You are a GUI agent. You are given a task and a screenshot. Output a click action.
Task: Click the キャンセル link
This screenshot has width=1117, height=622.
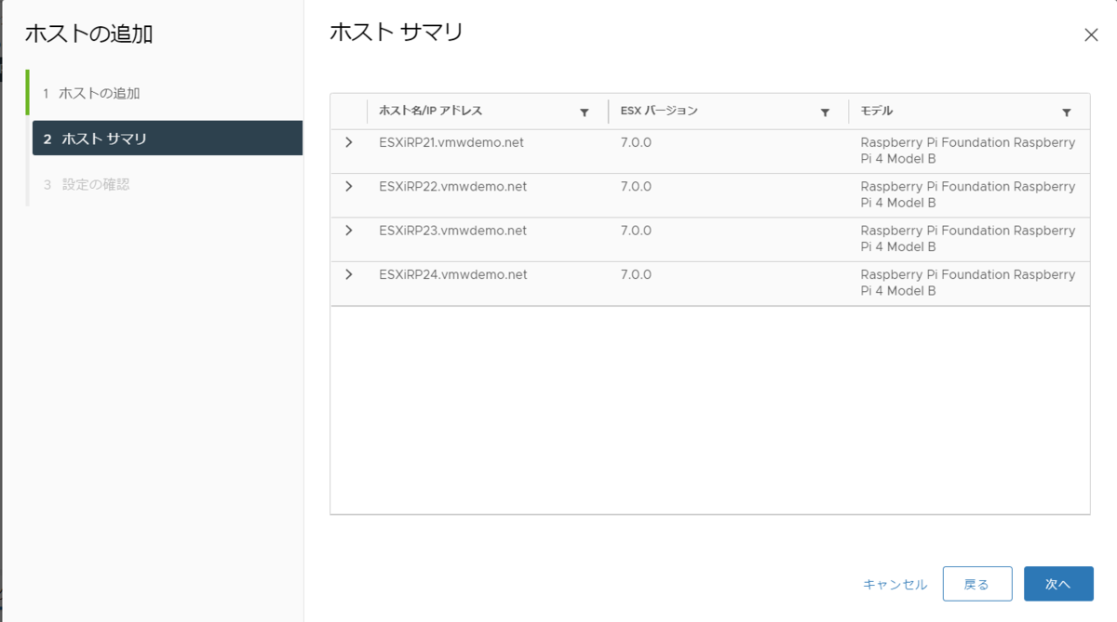[895, 585]
